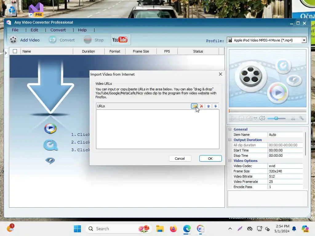Screen dimensions: 315x236
Task: Open the Help menu
Action: click(x=82, y=30)
